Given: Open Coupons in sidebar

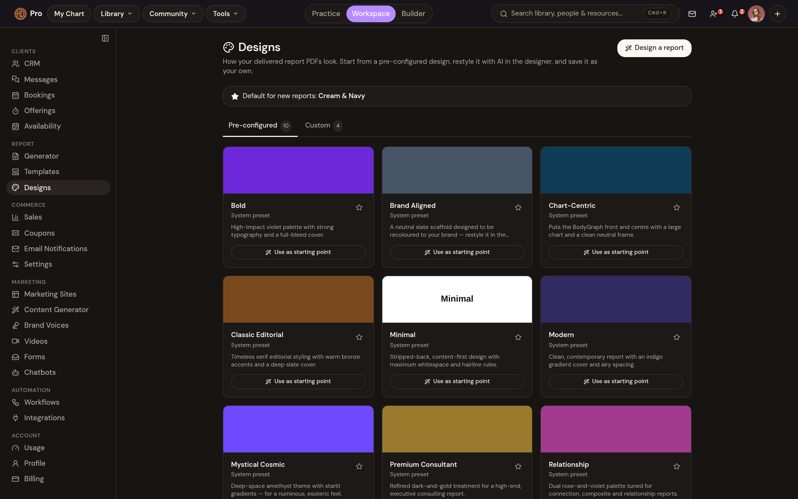Looking at the screenshot, I should pos(58,233).
